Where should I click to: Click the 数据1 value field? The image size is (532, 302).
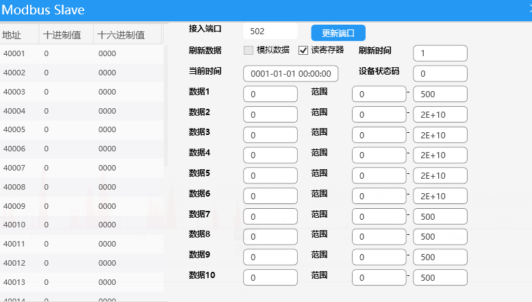(270, 94)
